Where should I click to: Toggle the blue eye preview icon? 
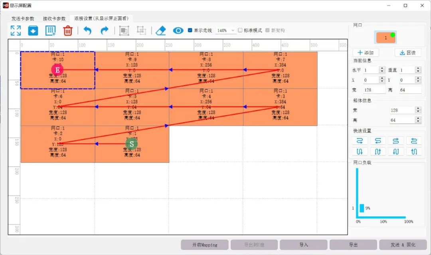click(178, 30)
